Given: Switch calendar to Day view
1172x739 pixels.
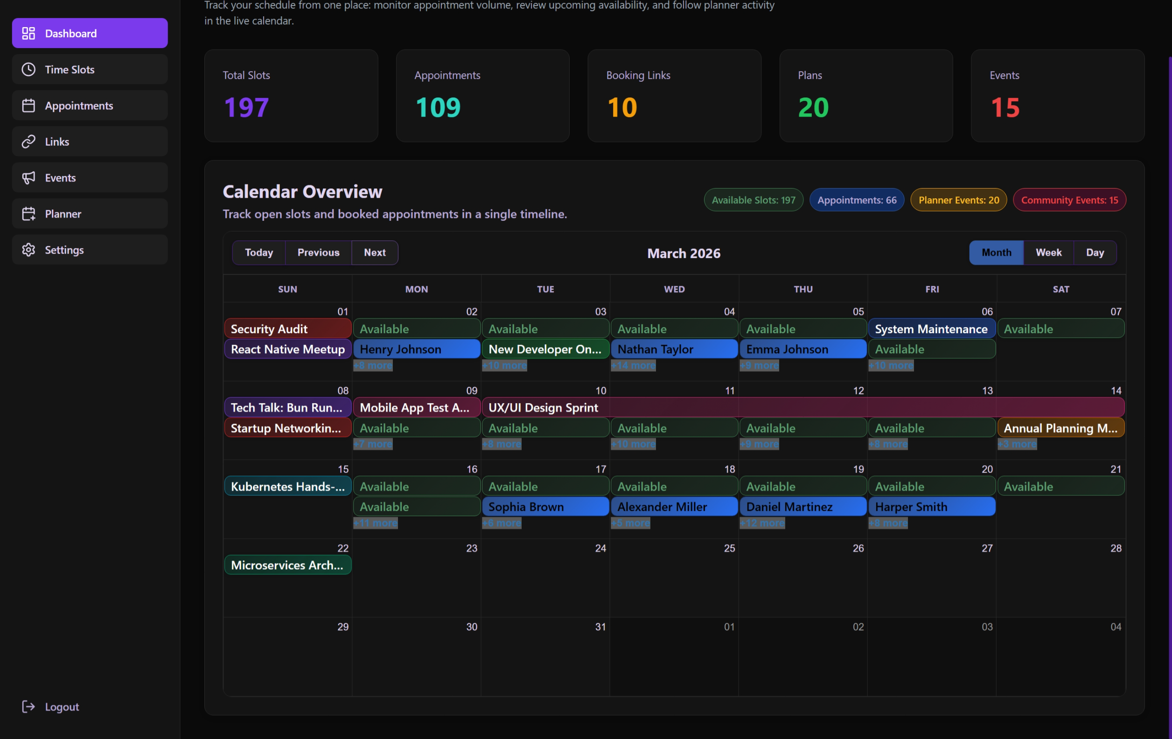Looking at the screenshot, I should (x=1095, y=252).
